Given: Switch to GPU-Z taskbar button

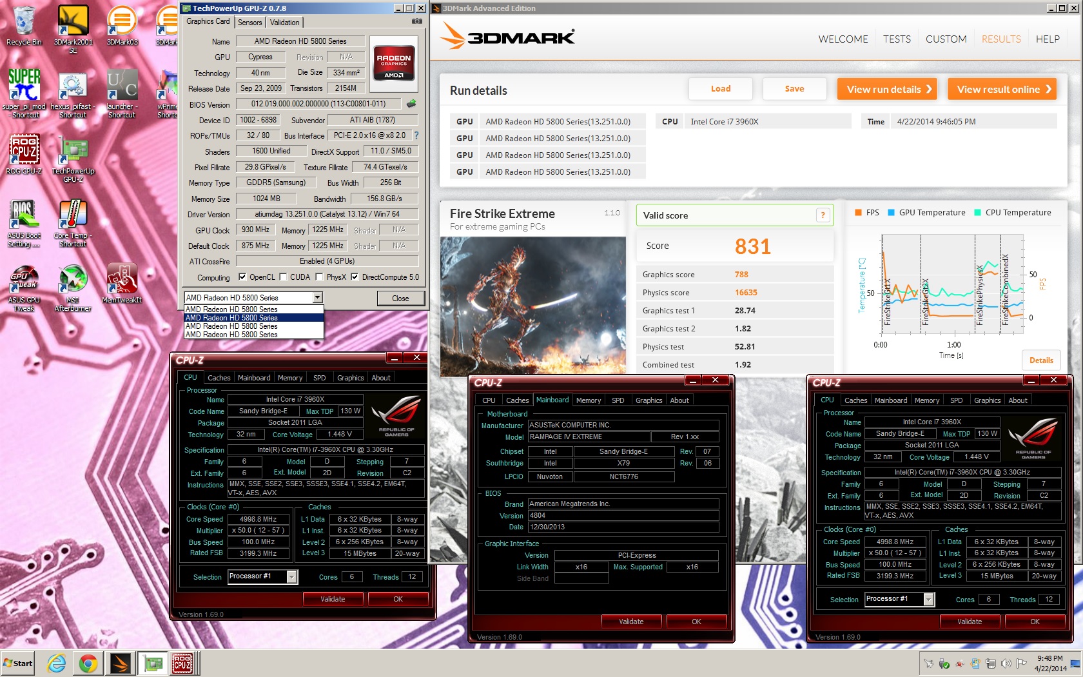Looking at the screenshot, I should pos(153,663).
